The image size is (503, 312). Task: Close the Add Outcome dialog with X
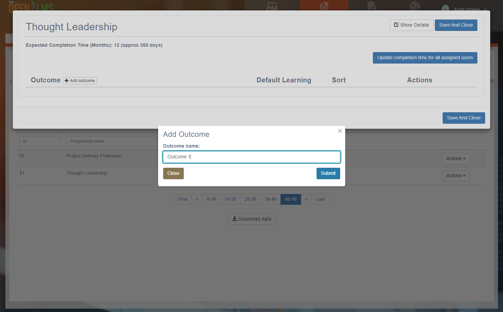340,131
